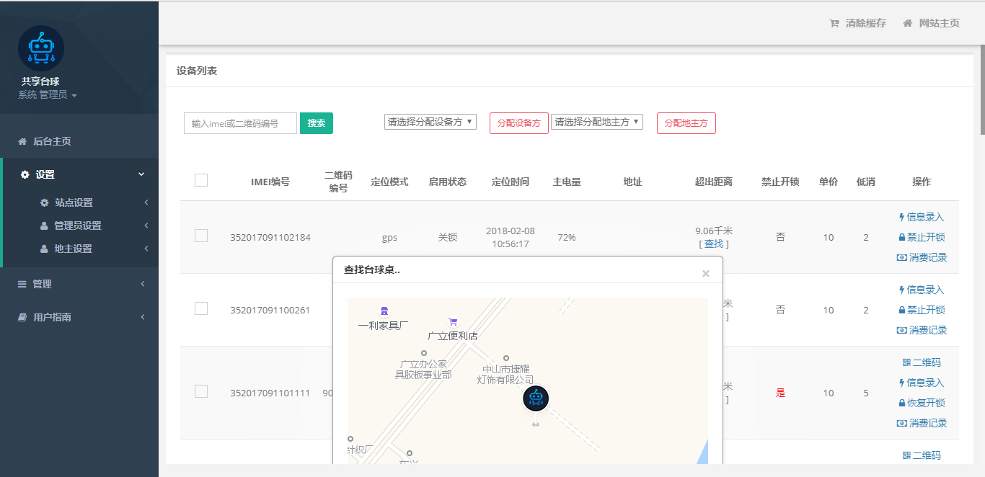Click lightning icon of 信息录入 in 352017091100261 row
This screenshot has height=477, width=985.
(x=901, y=290)
